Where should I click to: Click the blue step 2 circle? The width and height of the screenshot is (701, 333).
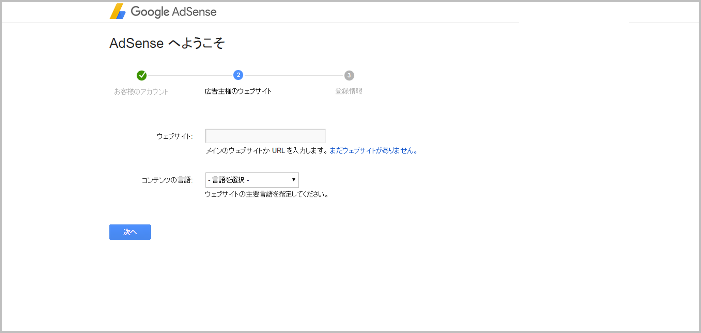tap(238, 75)
